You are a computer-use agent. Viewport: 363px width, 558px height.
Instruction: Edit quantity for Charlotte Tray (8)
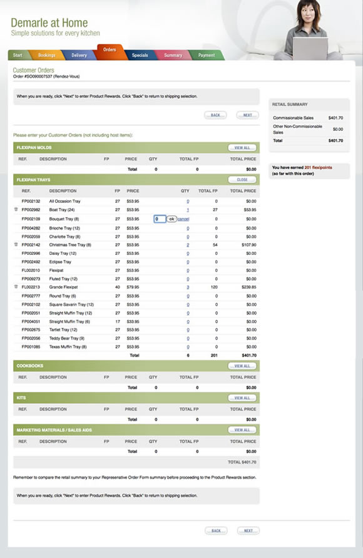(188, 237)
